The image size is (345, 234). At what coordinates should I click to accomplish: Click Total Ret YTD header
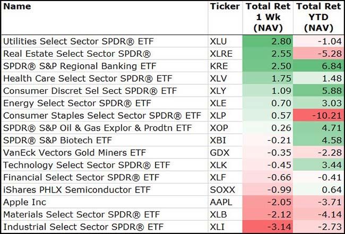(318, 17)
